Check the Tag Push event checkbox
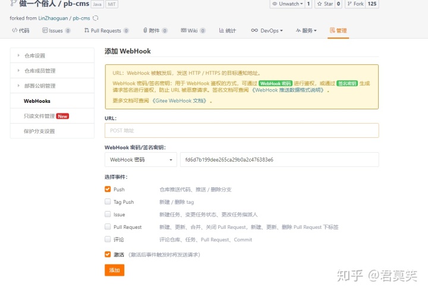 coord(108,201)
